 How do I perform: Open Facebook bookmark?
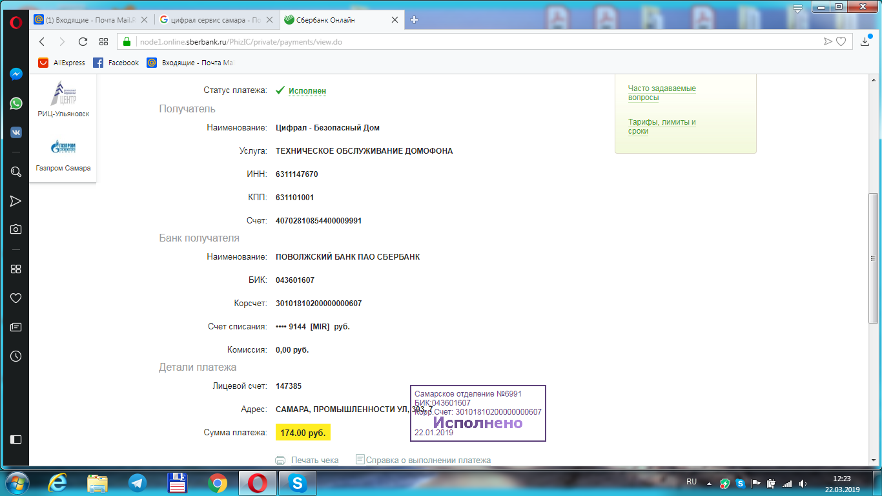[116, 63]
